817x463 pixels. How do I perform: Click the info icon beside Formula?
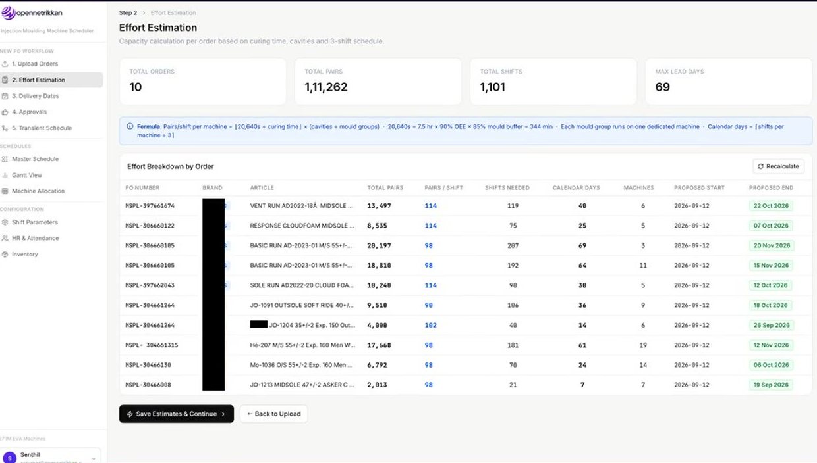click(x=130, y=126)
